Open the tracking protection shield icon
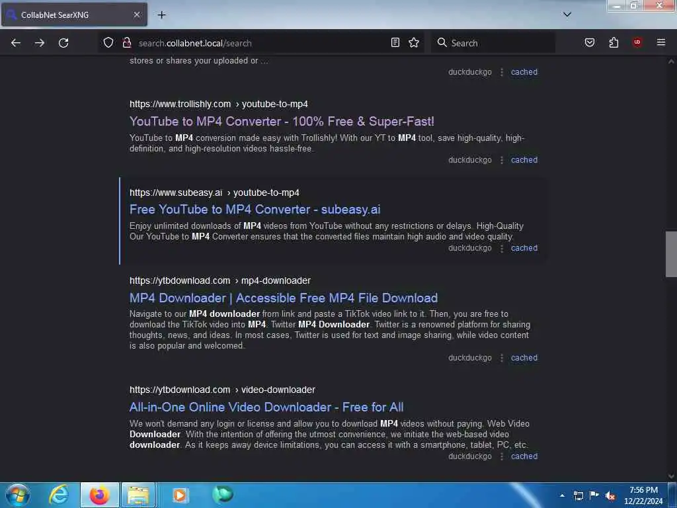Screen dimensions: 677x508 click(x=108, y=42)
